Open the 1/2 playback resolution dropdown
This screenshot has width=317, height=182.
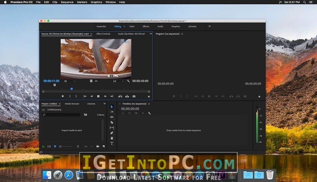point(118,81)
